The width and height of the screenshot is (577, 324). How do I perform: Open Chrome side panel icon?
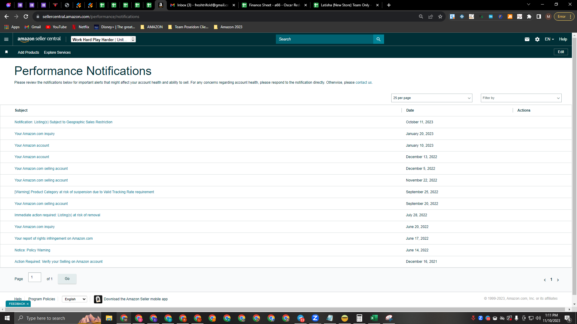(539, 16)
